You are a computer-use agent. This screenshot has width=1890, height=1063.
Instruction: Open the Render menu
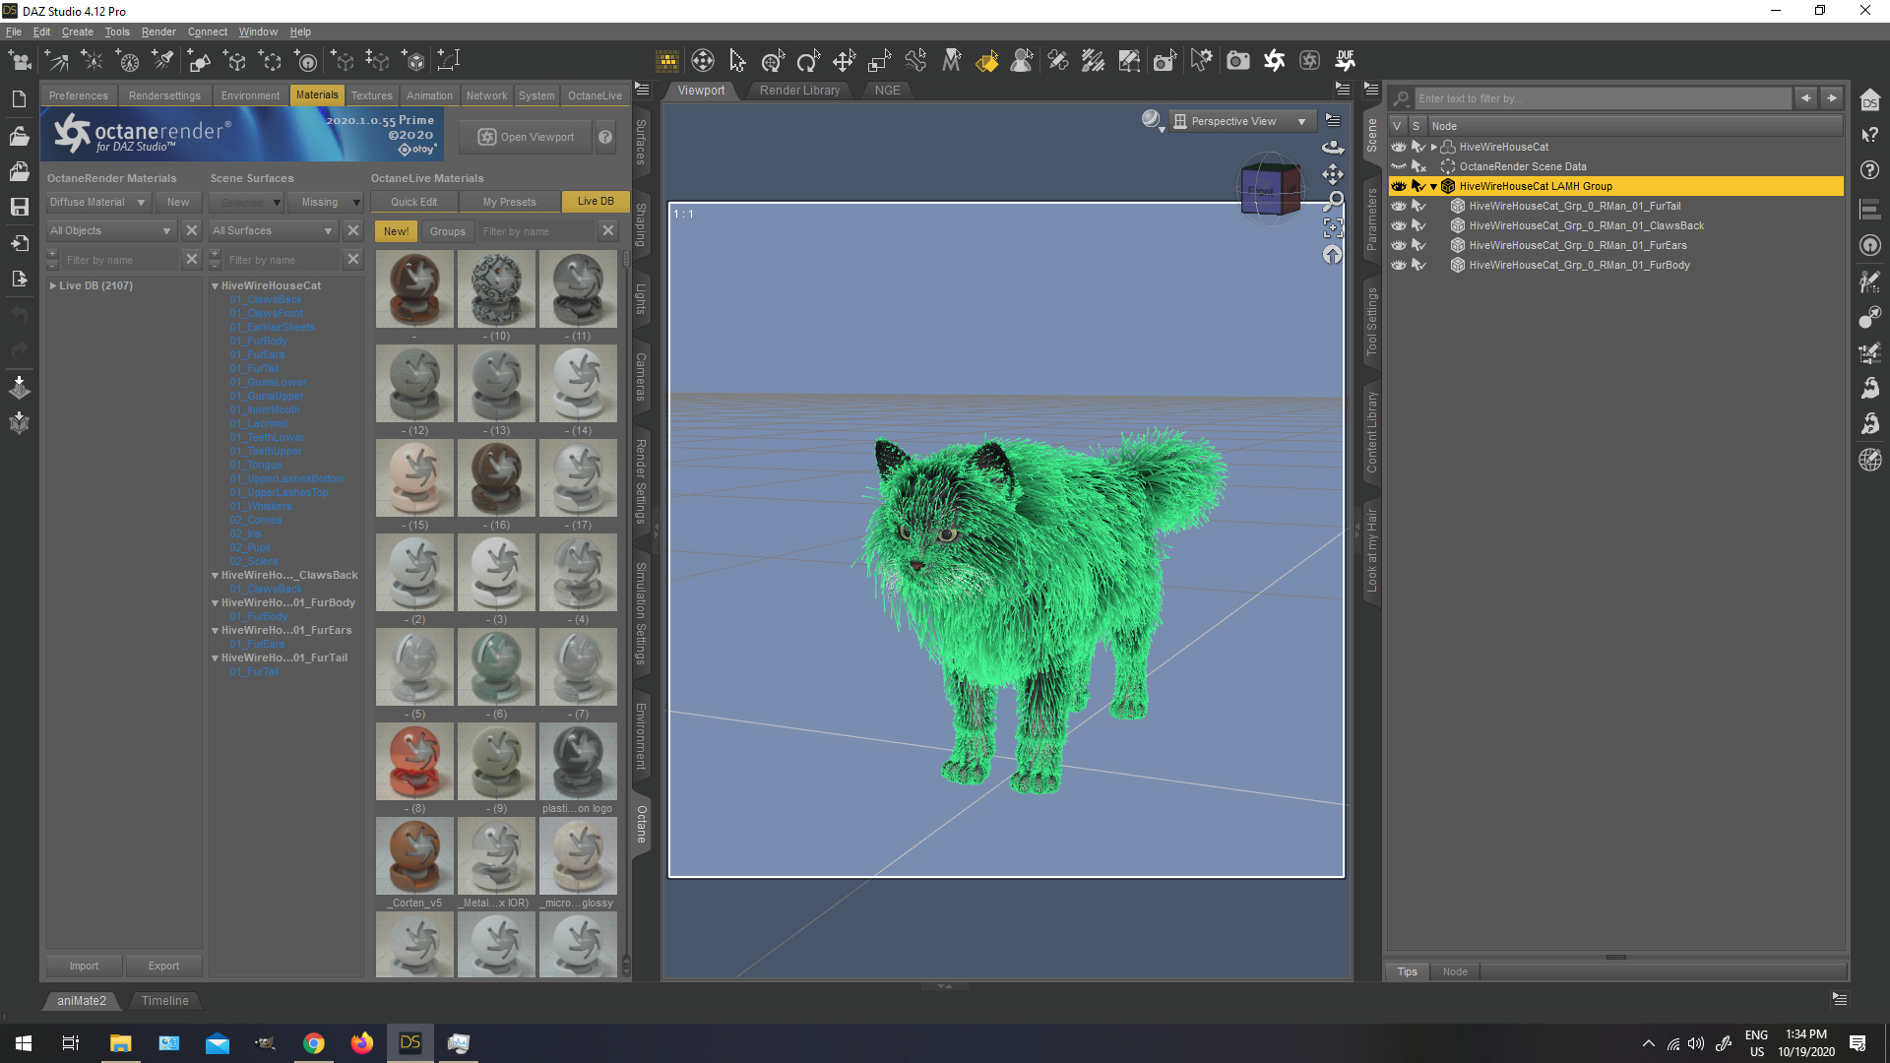[x=157, y=31]
